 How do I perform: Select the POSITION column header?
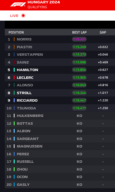pos(16,32)
